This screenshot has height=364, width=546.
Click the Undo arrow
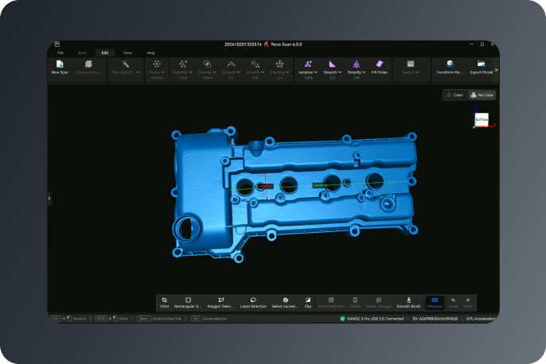(454, 300)
